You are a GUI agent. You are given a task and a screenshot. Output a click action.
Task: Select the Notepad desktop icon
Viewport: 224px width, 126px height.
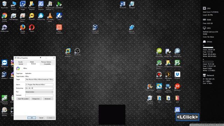point(132,4)
